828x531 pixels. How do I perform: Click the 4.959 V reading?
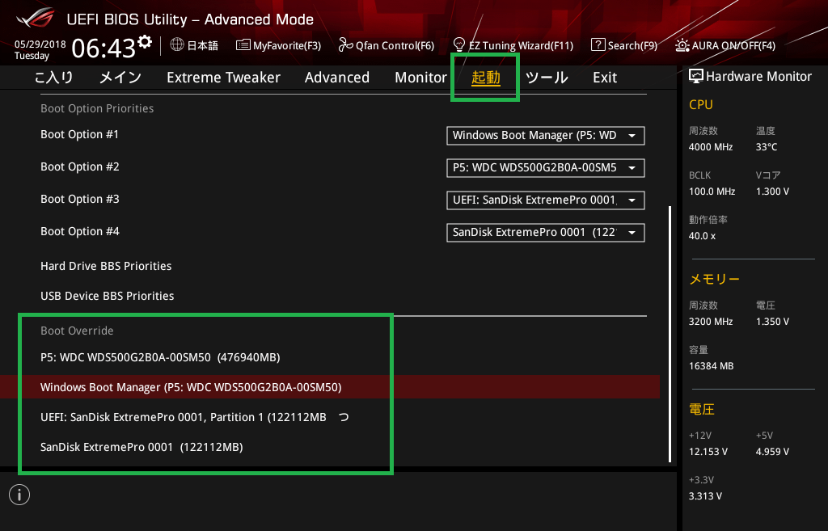[772, 452]
